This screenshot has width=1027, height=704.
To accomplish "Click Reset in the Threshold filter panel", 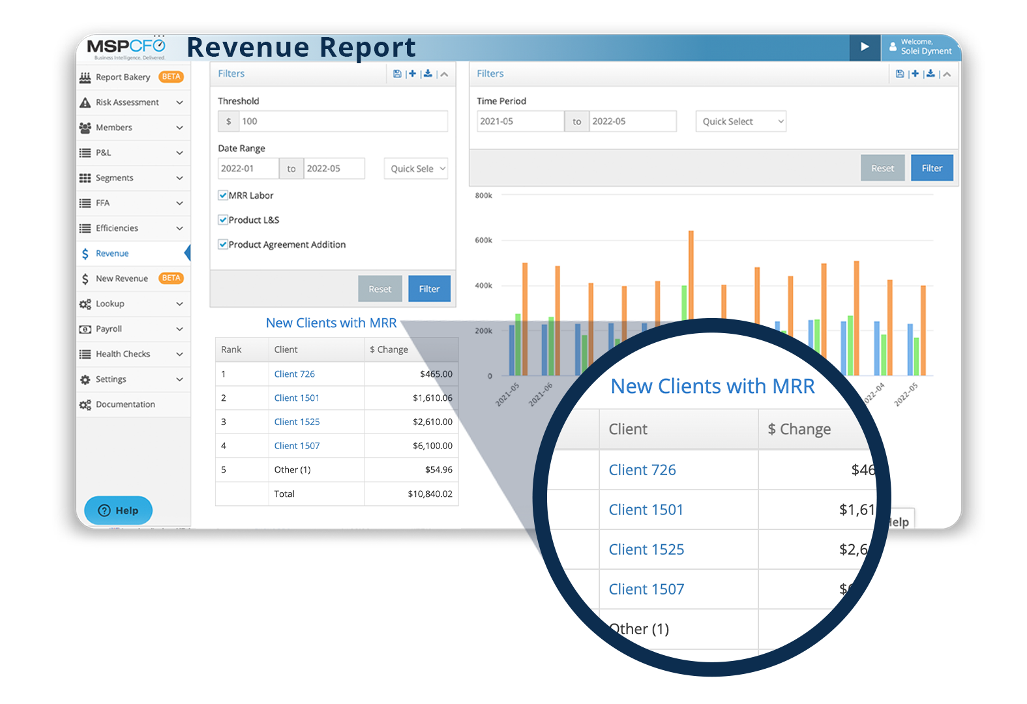I will [x=380, y=289].
